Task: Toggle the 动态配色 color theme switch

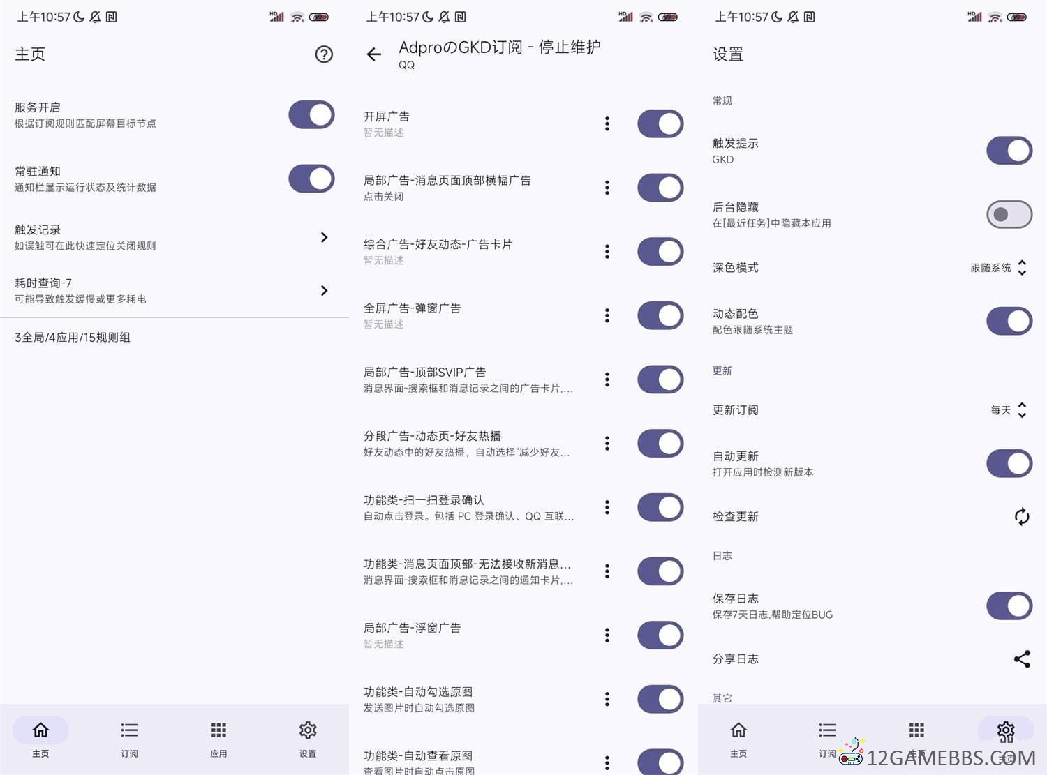Action: point(1009,321)
